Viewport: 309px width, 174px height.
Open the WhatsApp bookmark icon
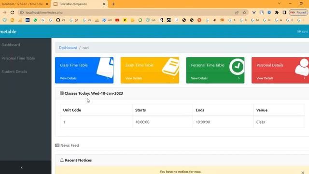pyautogui.click(x=35, y=20)
